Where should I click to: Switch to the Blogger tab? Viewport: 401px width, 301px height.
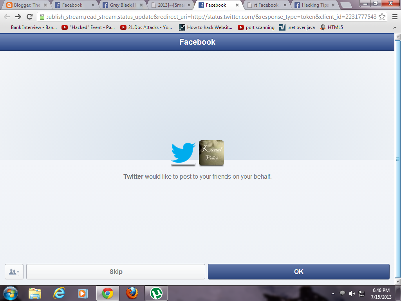tap(26, 5)
